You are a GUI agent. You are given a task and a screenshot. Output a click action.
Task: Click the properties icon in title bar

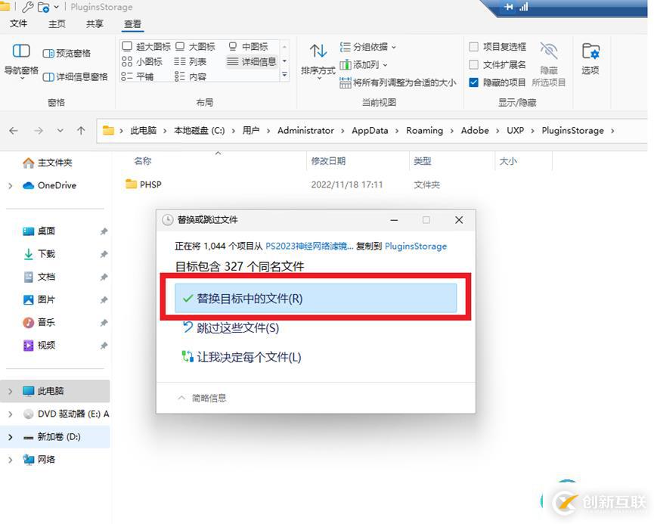pos(27,7)
